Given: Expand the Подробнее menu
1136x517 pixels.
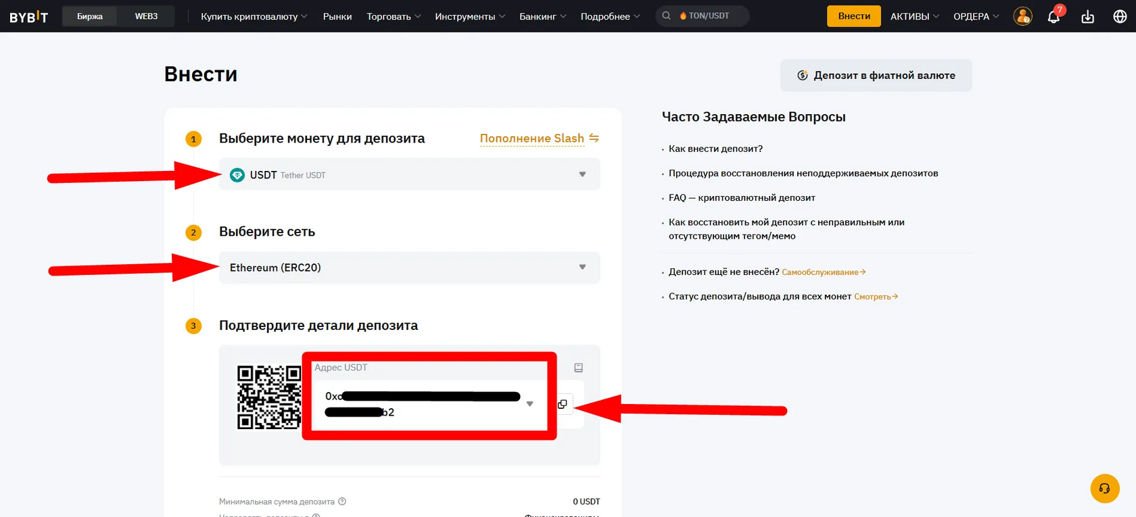Looking at the screenshot, I should (x=610, y=16).
